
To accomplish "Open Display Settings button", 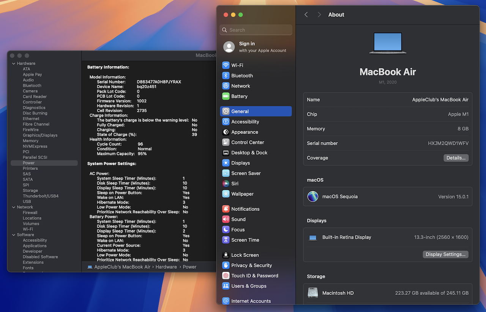I will click(x=445, y=254).
